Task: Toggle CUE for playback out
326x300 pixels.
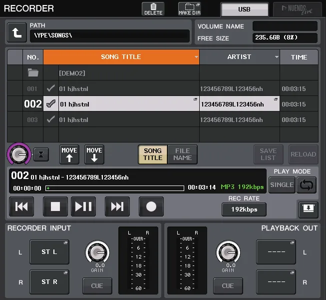Action: [x=228, y=286]
